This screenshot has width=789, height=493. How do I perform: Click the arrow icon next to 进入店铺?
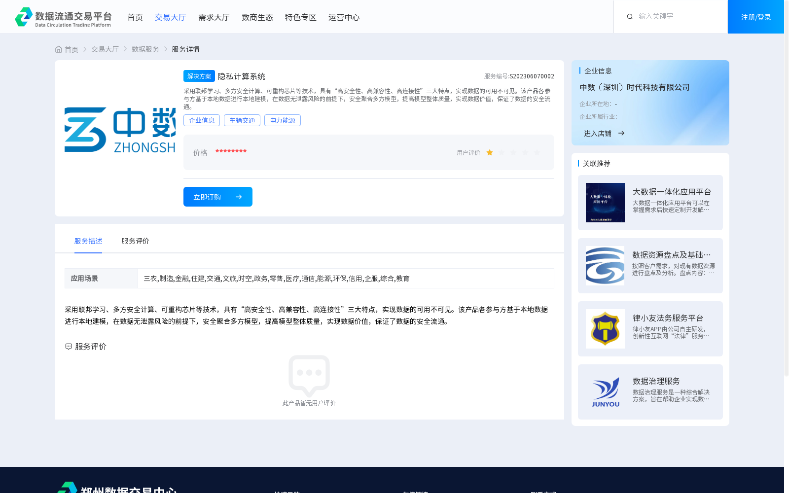coord(621,133)
